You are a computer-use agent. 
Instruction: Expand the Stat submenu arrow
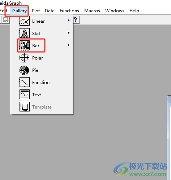coord(69,33)
